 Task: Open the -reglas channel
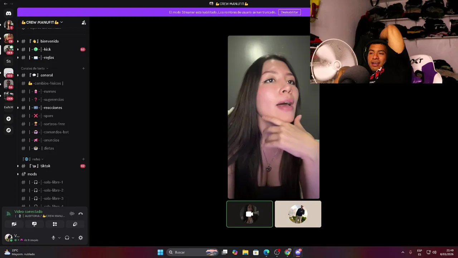[53, 57]
